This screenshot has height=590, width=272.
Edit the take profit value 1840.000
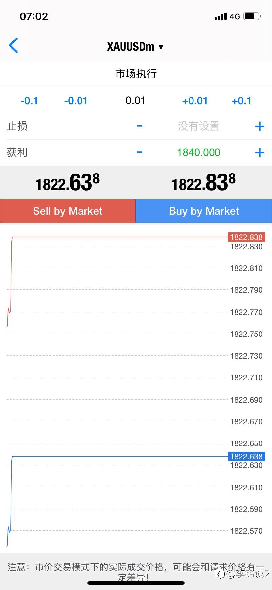pyautogui.click(x=199, y=152)
